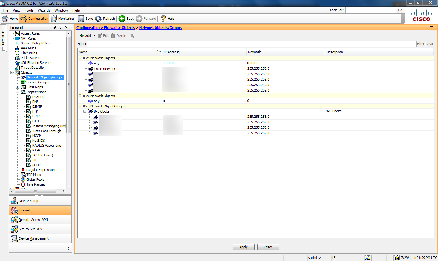This screenshot has height=261, width=438.
Task: Select Access Rules in the Firewall tree
Action: (x=30, y=33)
